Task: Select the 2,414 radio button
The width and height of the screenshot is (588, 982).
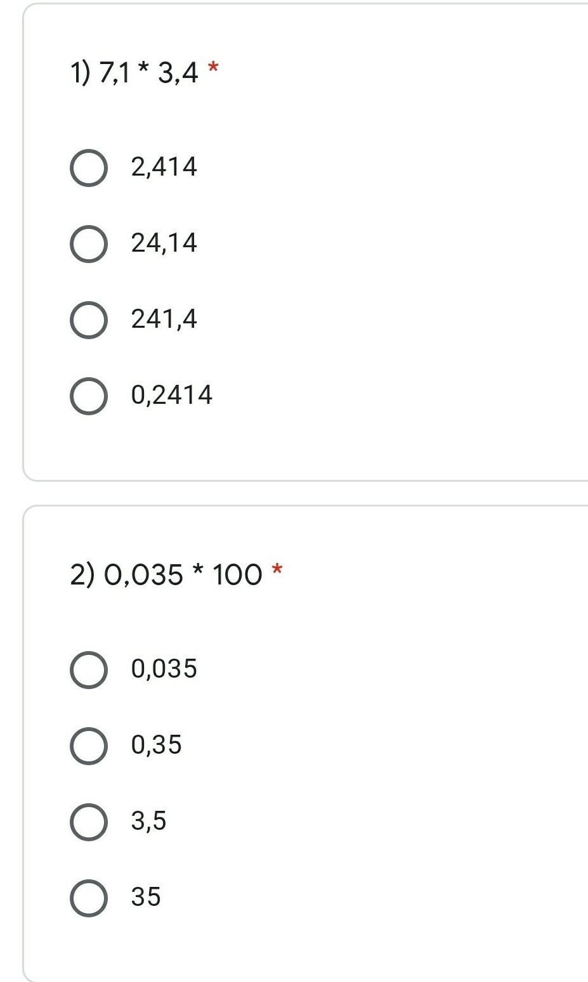Action: 88,168
